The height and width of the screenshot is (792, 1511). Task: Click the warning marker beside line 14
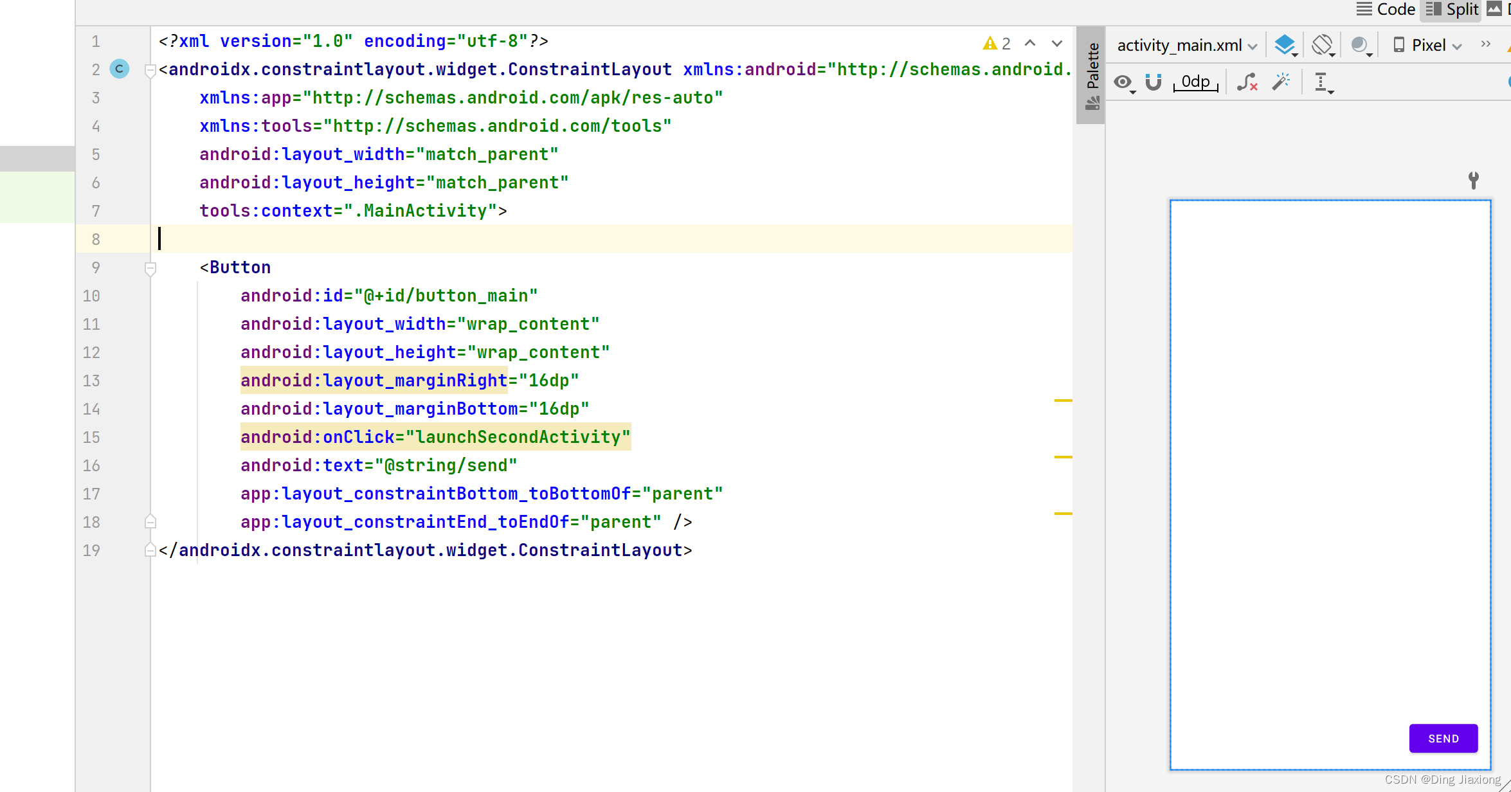coord(1063,401)
